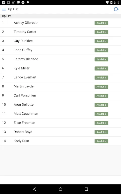The image size is (121, 194).
Task: Toggle Available badge for Timothy Carter
Action: point(101,32)
